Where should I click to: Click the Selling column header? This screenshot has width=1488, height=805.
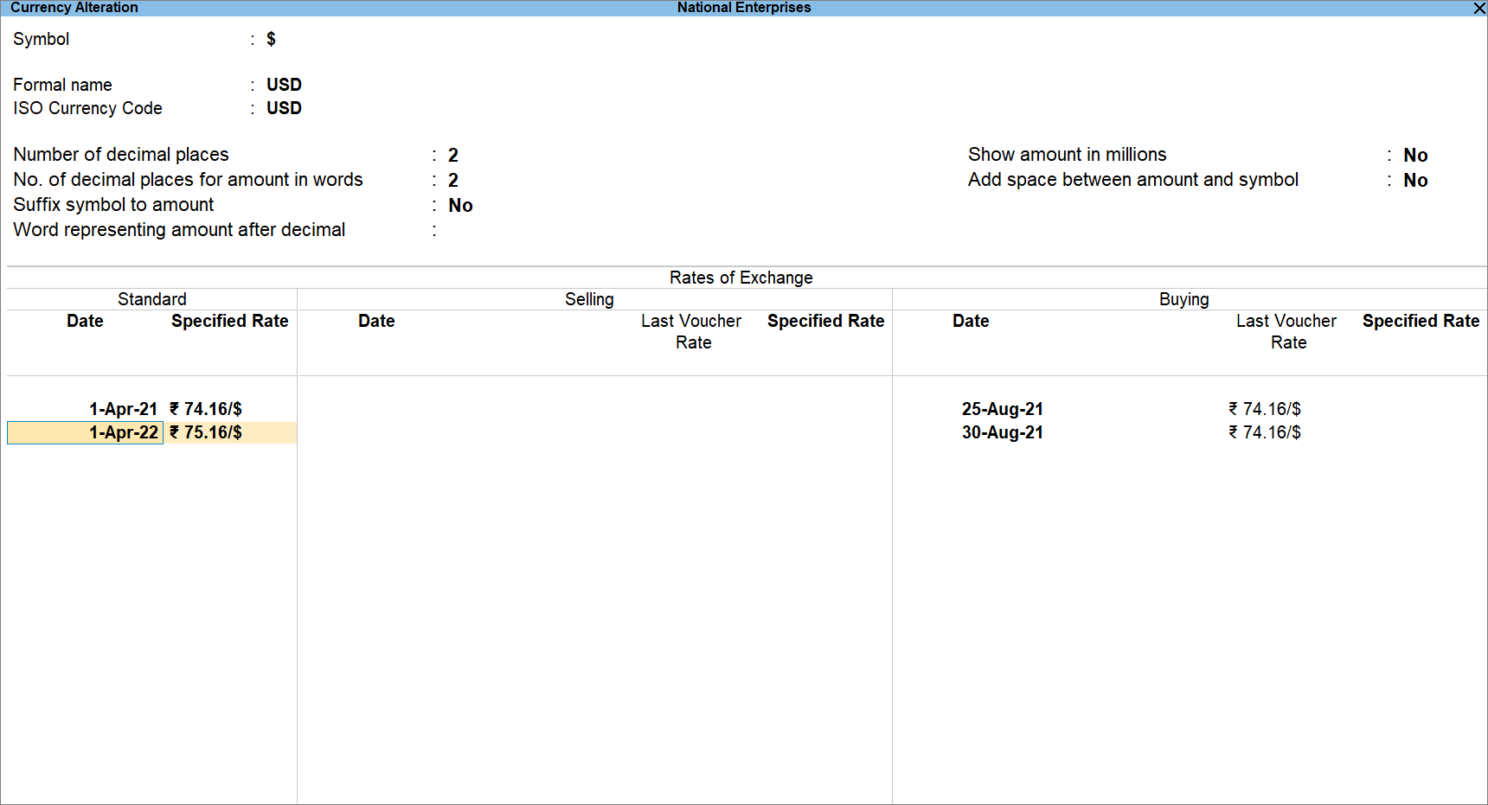[x=589, y=299]
